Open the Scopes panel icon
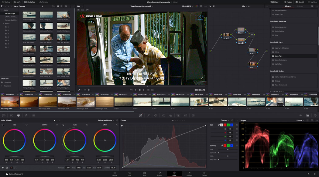This screenshot has width=319, height=177. point(308,115)
